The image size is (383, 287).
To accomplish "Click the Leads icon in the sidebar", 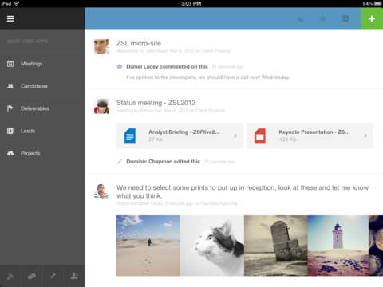I will click(10, 131).
